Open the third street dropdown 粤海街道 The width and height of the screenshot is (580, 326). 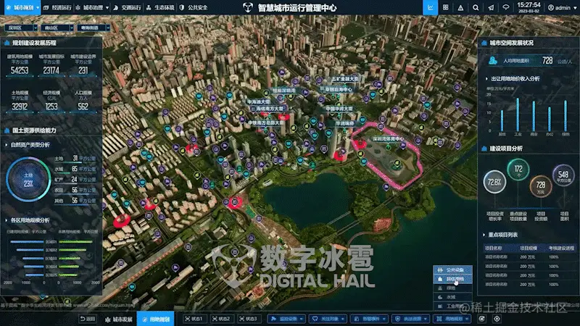(94, 28)
